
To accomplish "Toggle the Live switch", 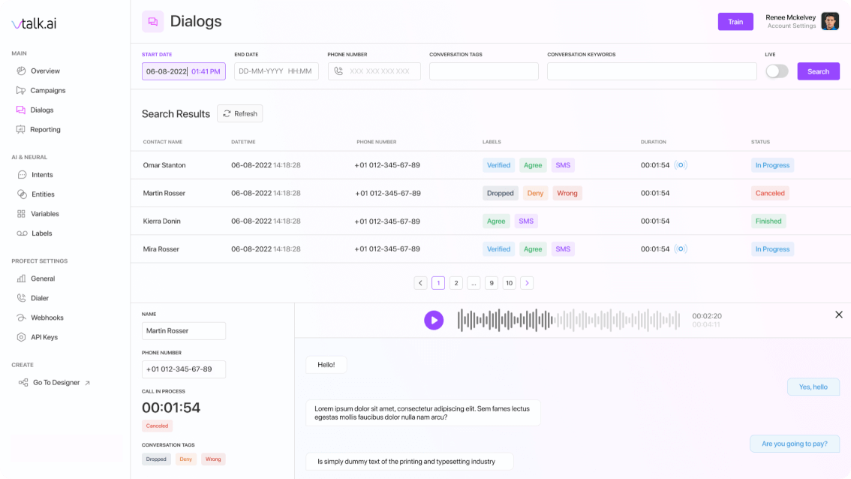I will pyautogui.click(x=777, y=71).
